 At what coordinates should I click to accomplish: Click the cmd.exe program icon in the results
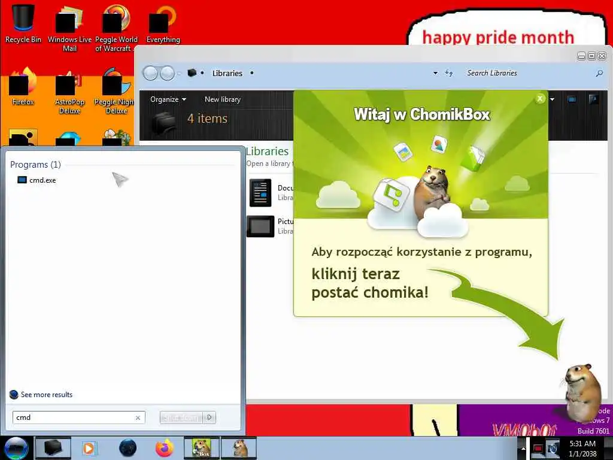pyautogui.click(x=22, y=180)
